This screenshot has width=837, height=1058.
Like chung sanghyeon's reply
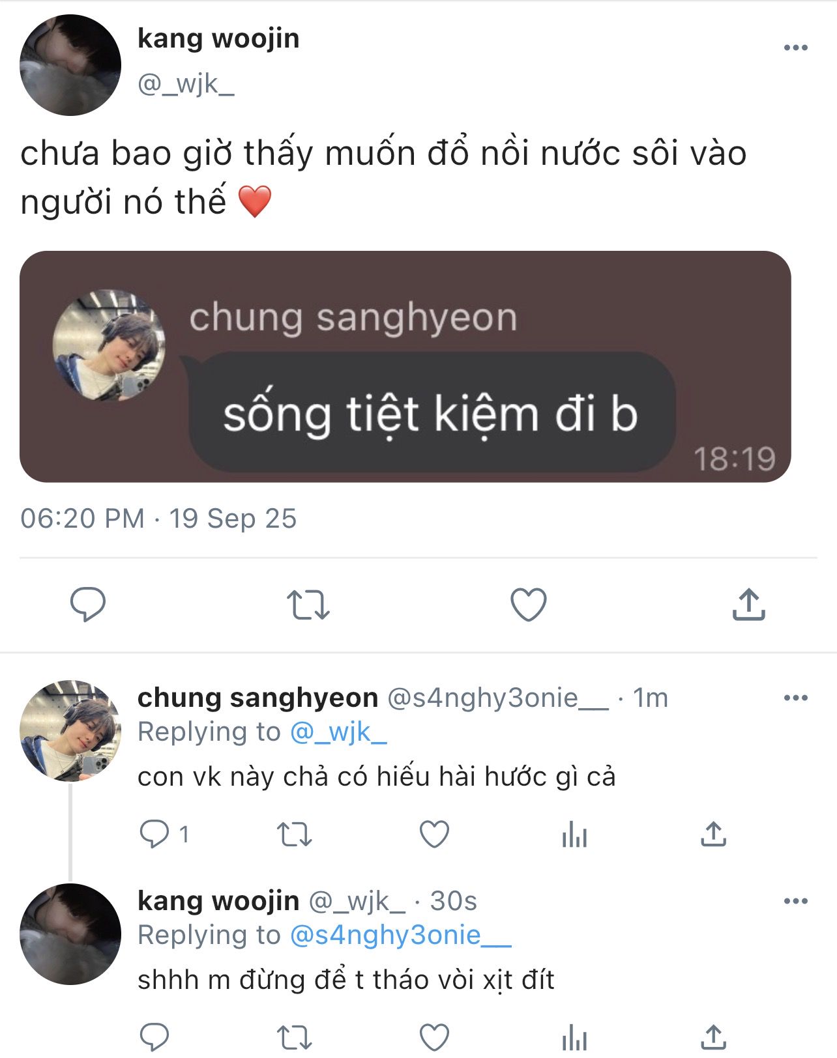[x=434, y=834]
